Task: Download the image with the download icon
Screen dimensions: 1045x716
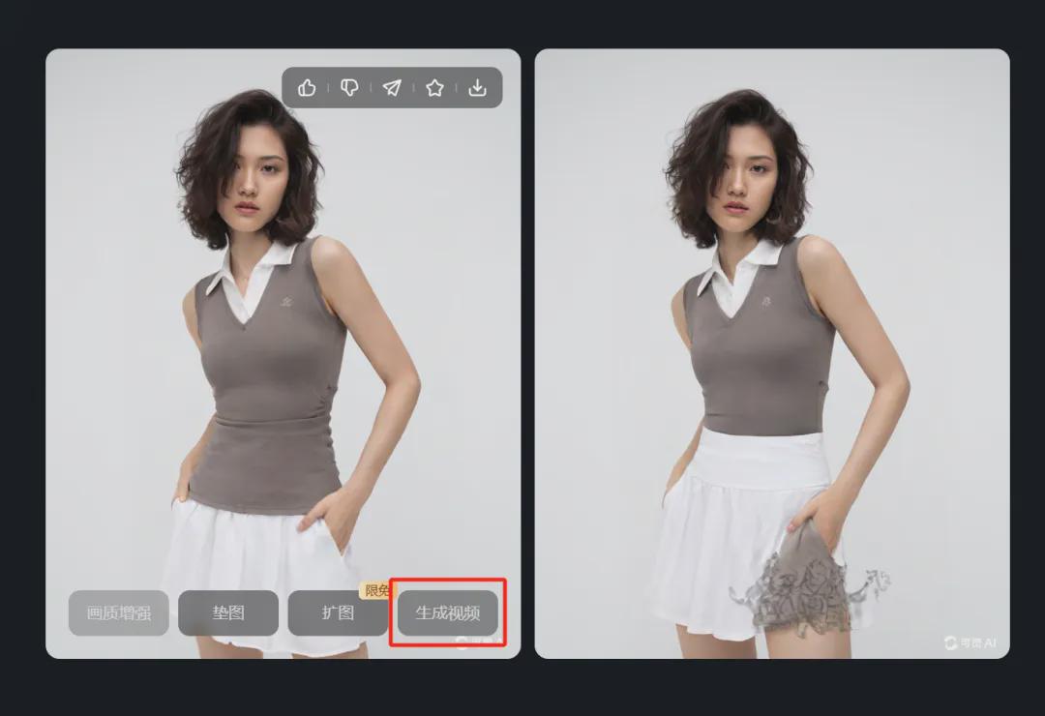Action: tap(477, 88)
